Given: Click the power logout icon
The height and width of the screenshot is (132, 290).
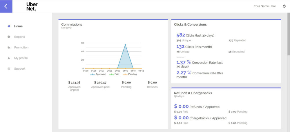Looking at the screenshot, I should pyautogui.click(x=284, y=6).
